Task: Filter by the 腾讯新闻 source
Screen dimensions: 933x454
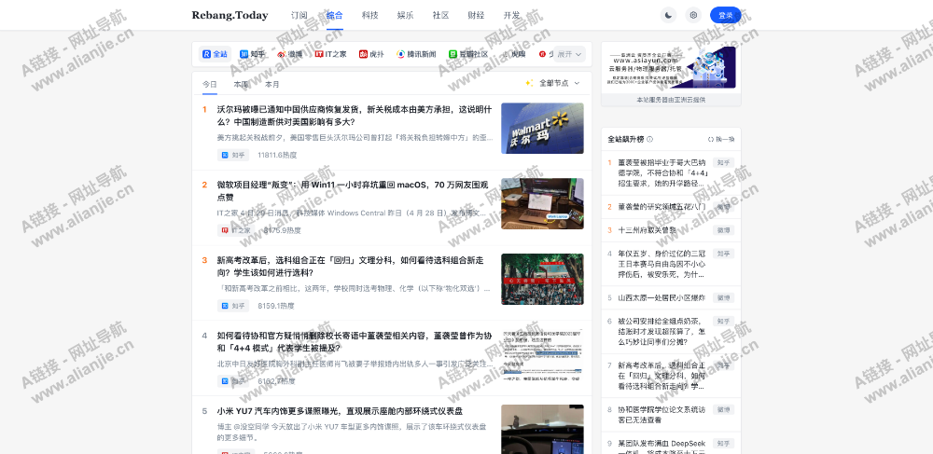Action: pyautogui.click(x=416, y=54)
